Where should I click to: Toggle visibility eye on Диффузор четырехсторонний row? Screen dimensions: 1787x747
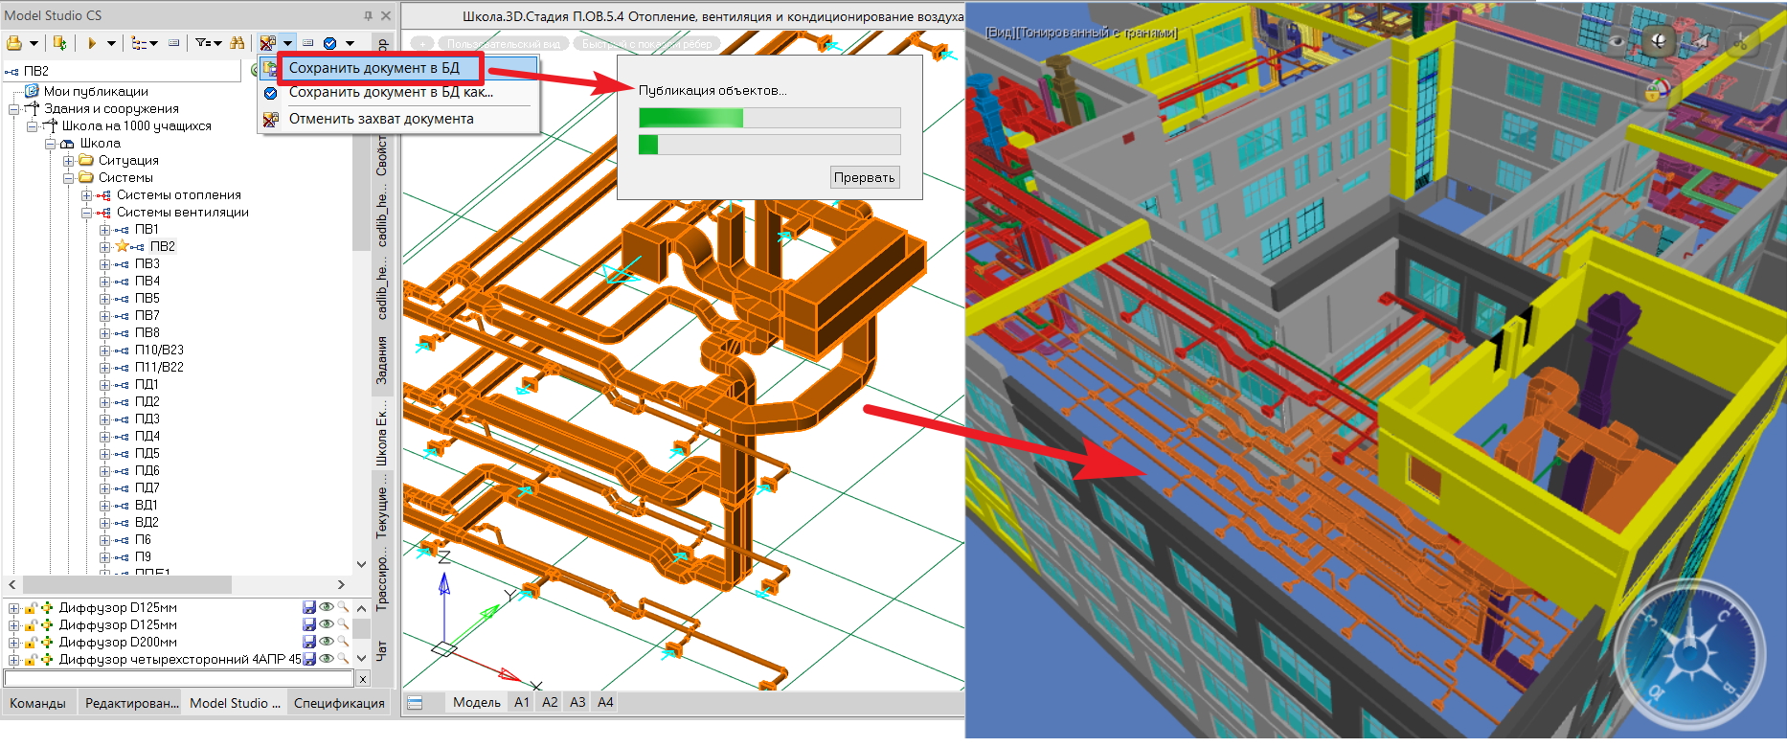[326, 659]
